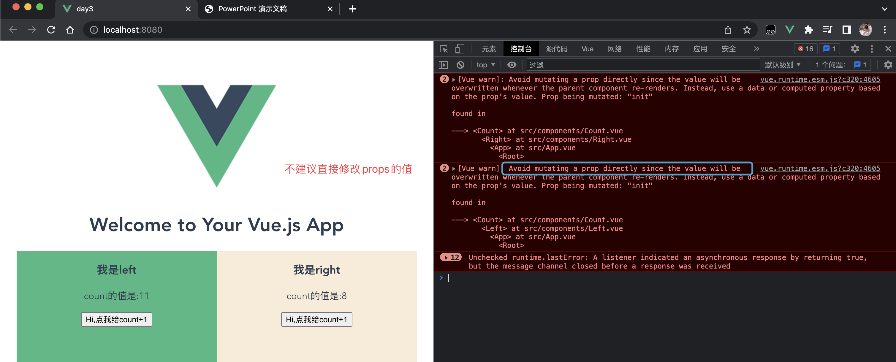This screenshot has height=362, width=896.
Task: Toggle the device toolbar icon
Action: 460,49
